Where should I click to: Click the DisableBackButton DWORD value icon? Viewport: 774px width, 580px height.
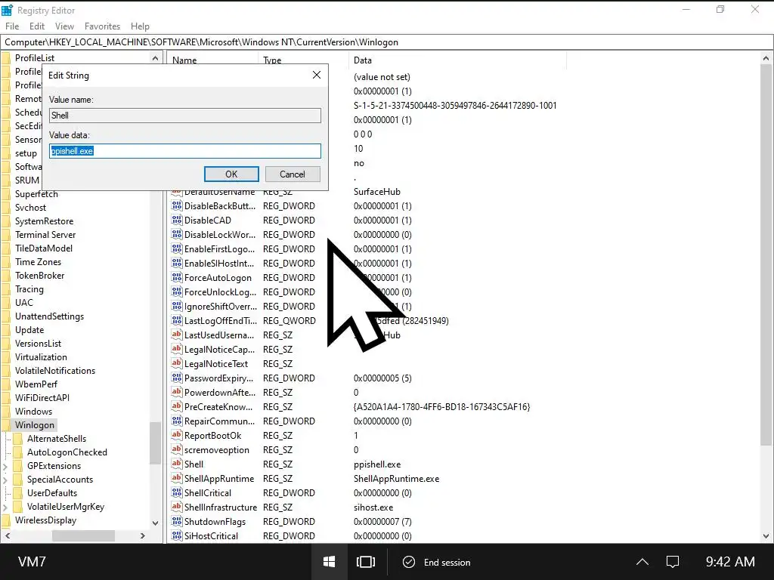177,205
